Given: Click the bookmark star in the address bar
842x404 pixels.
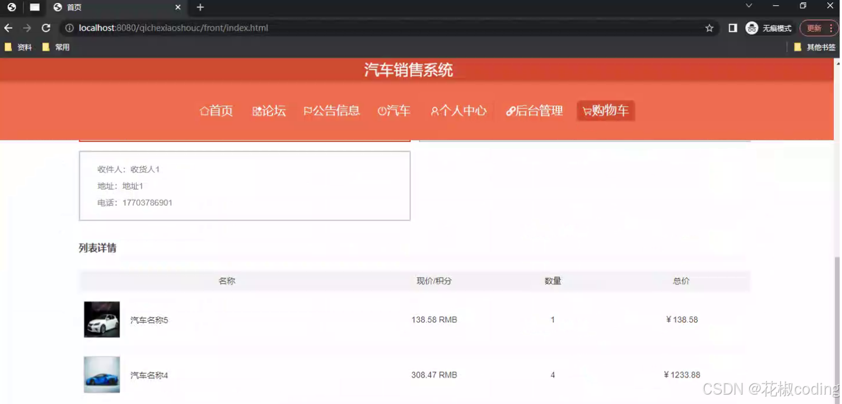Looking at the screenshot, I should pos(709,28).
